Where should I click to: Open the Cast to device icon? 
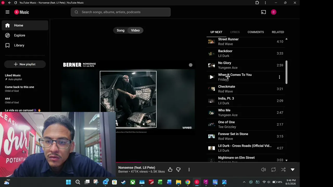click(264, 12)
